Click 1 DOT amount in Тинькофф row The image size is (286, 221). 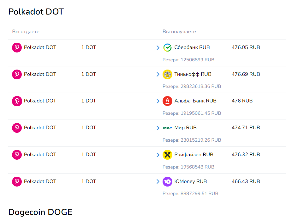tap(89, 74)
